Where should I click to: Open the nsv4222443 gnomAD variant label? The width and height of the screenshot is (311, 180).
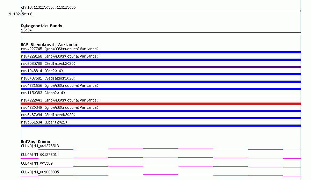point(60,100)
